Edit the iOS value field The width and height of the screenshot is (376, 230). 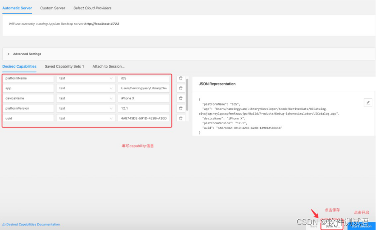pos(144,78)
